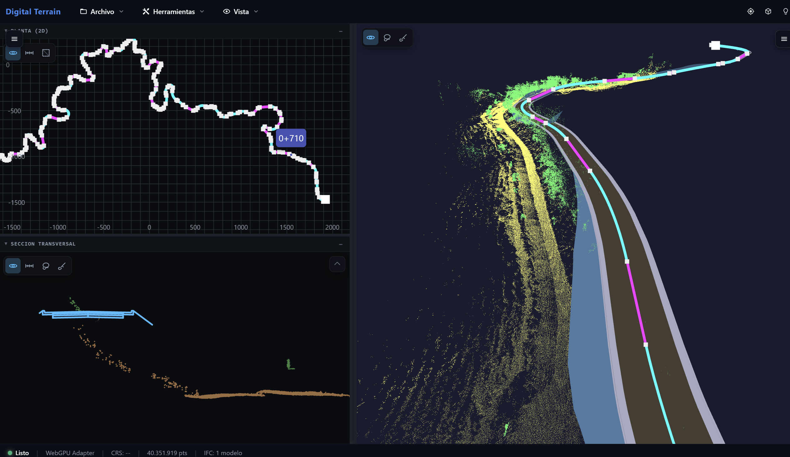790x457 pixels.
Task: Click the alignment end square marker in plan view
Action: coord(325,199)
